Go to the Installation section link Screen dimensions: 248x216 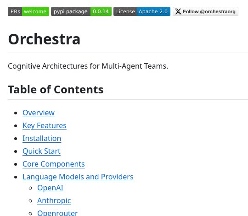[42, 139]
